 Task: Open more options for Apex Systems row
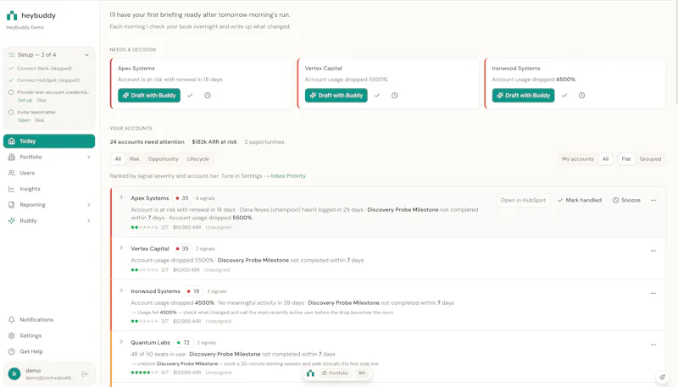coord(653,201)
